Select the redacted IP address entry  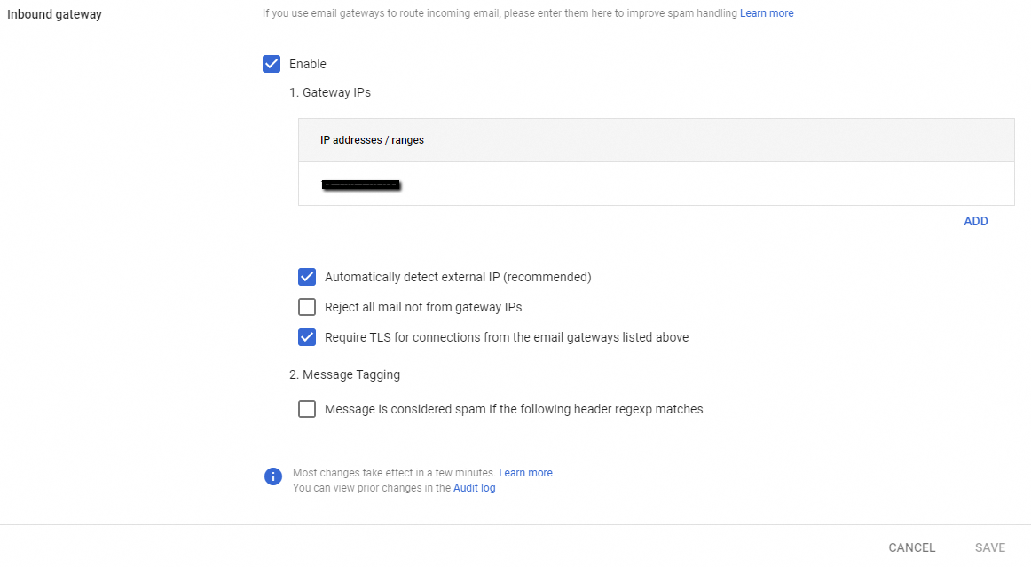362,184
